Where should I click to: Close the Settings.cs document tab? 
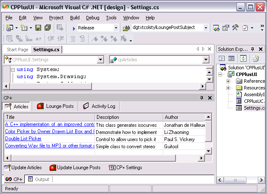tap(209, 49)
